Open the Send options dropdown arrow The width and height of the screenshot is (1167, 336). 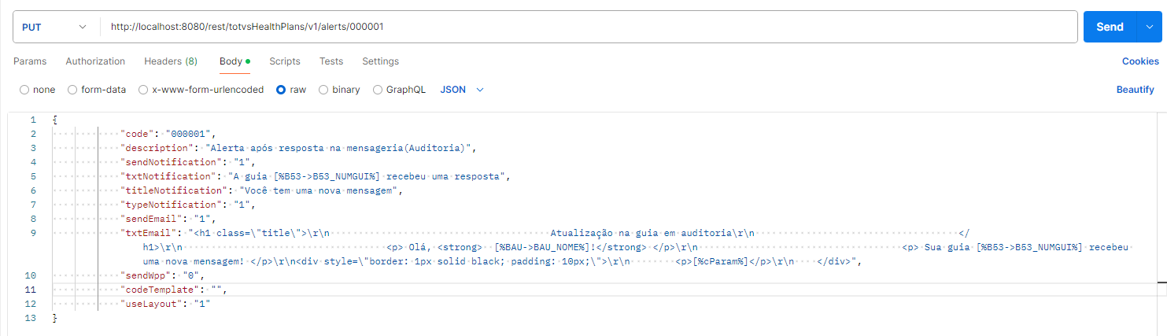coord(1147,27)
